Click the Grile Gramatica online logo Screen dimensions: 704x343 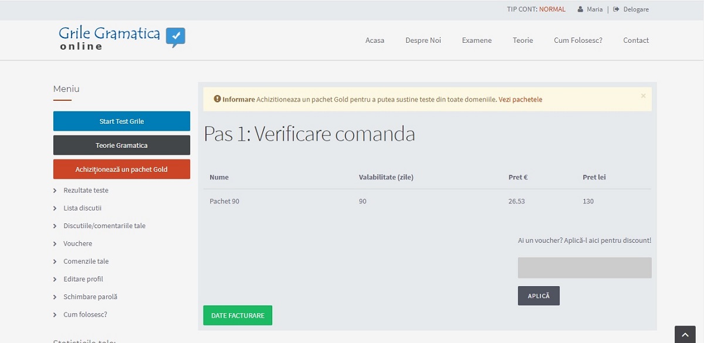pyautogui.click(x=121, y=38)
